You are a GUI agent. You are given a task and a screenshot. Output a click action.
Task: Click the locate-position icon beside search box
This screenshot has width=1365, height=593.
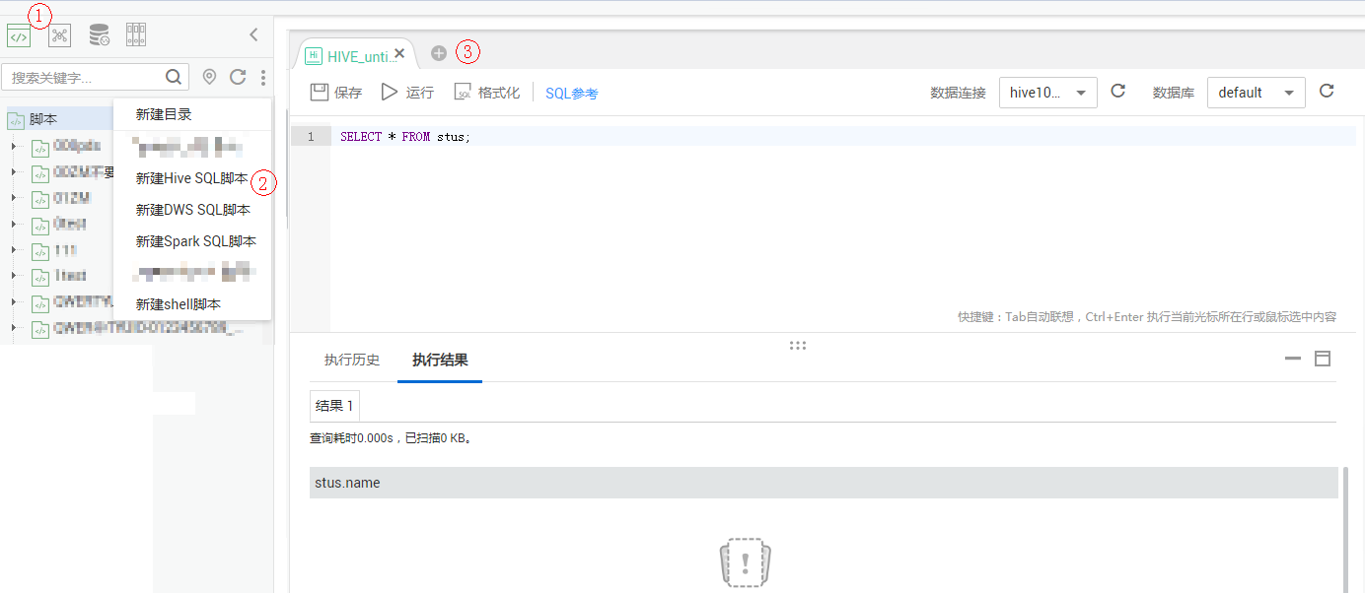(x=208, y=77)
